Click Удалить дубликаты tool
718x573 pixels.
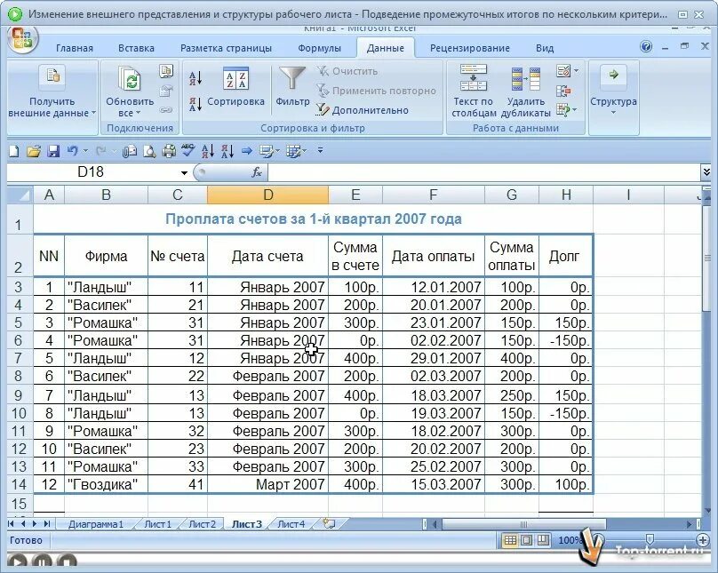[526, 92]
